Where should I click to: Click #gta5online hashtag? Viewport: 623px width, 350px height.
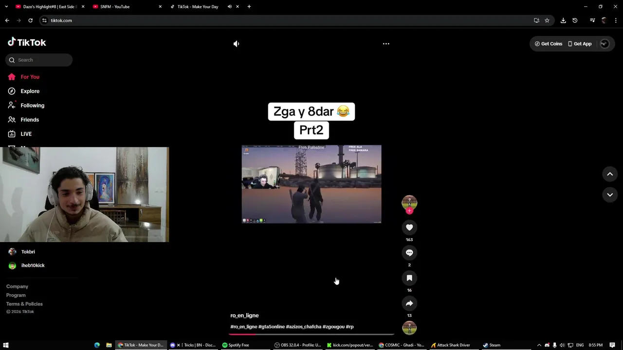pos(271,327)
